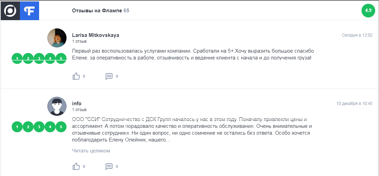Select rating circle 5 on info's review
The width and height of the screenshot is (379, 176).
[x=61, y=127]
